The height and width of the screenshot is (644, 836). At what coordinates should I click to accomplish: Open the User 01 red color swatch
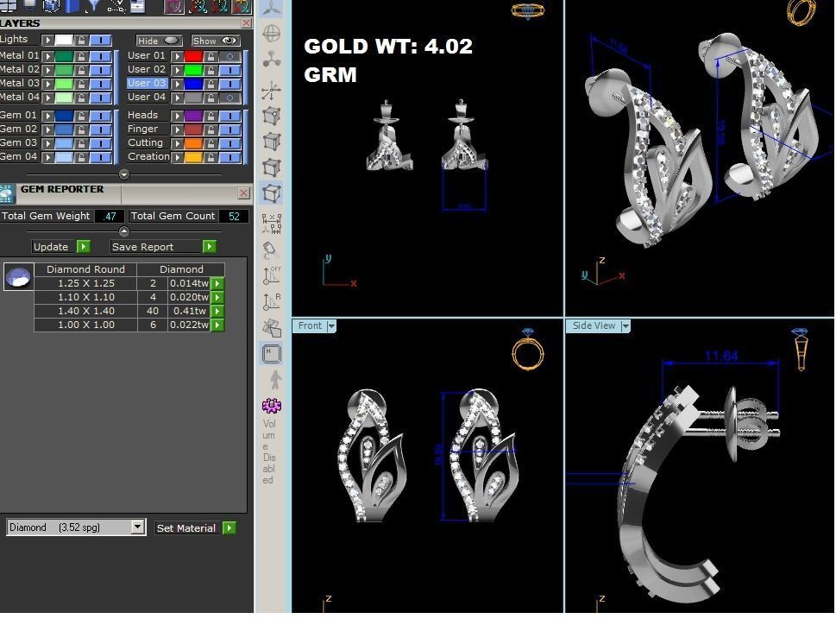(193, 56)
